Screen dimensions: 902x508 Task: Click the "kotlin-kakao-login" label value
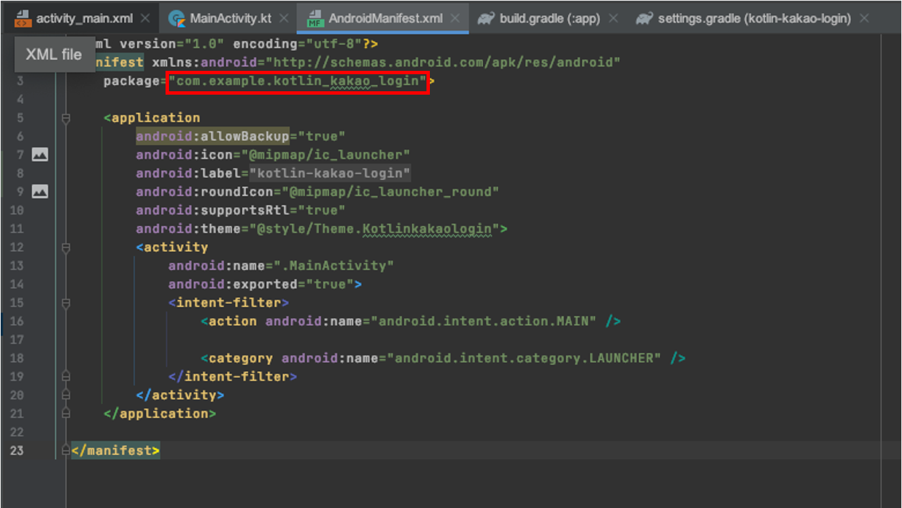click(x=330, y=173)
